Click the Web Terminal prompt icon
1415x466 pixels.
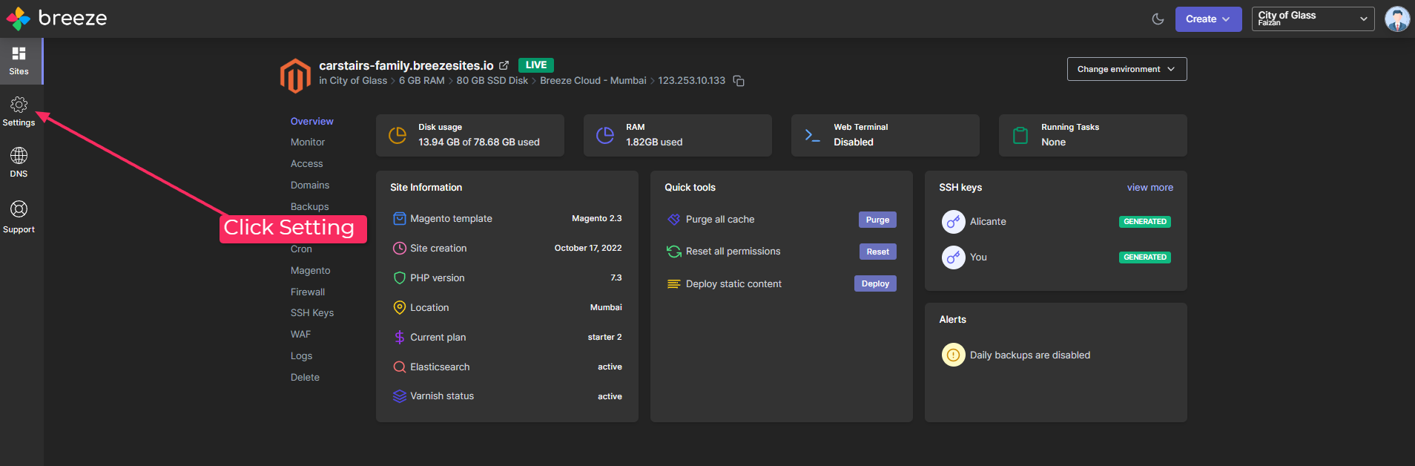pos(813,136)
